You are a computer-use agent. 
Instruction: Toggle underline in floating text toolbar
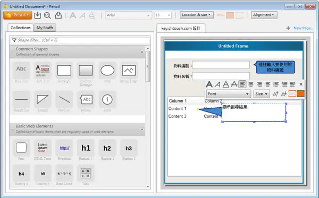[225, 84]
